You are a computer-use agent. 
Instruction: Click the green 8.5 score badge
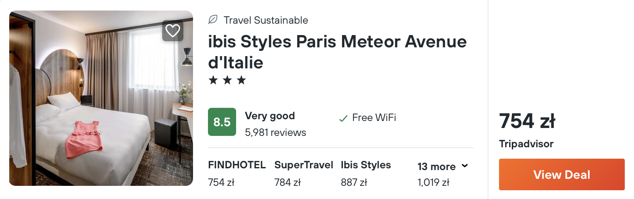222,122
